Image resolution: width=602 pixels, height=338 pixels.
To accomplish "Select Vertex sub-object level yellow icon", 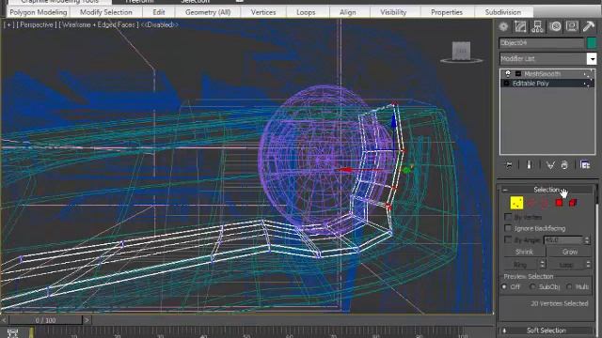I will click(x=516, y=203).
